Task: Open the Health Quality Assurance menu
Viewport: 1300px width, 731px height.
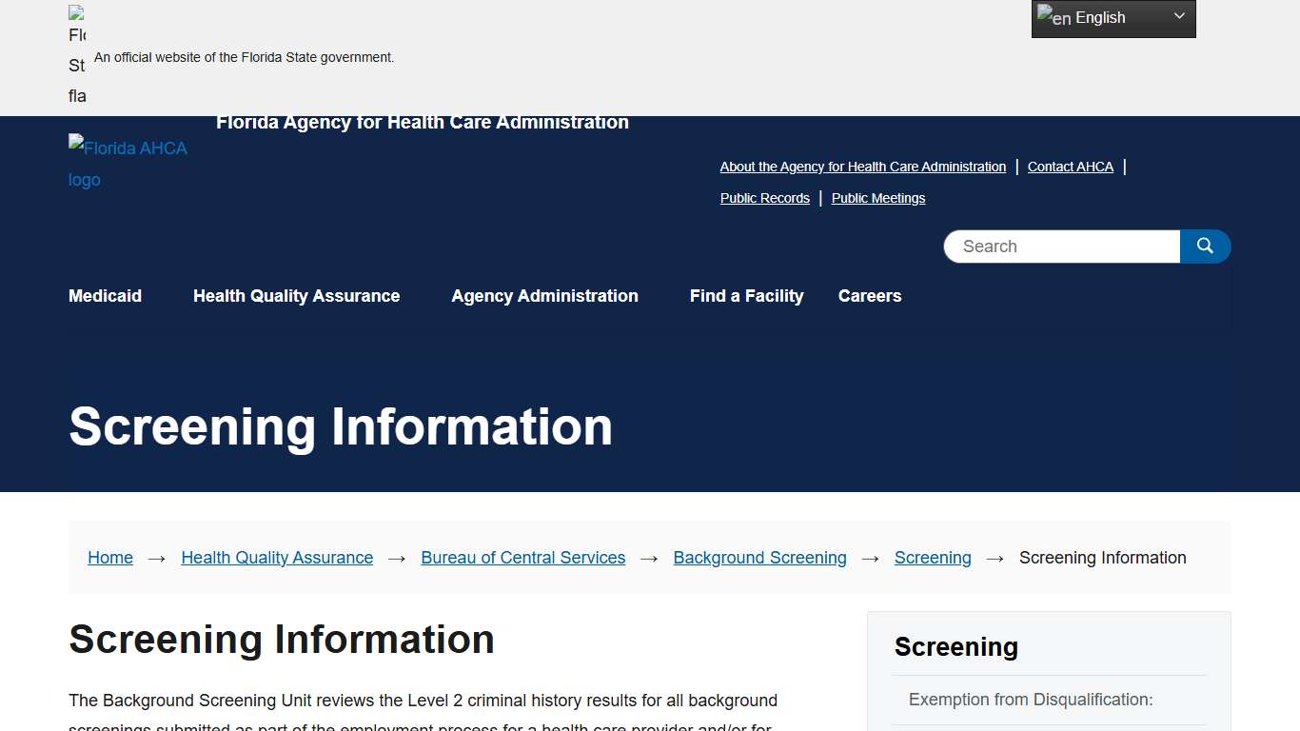Action: 296,296
